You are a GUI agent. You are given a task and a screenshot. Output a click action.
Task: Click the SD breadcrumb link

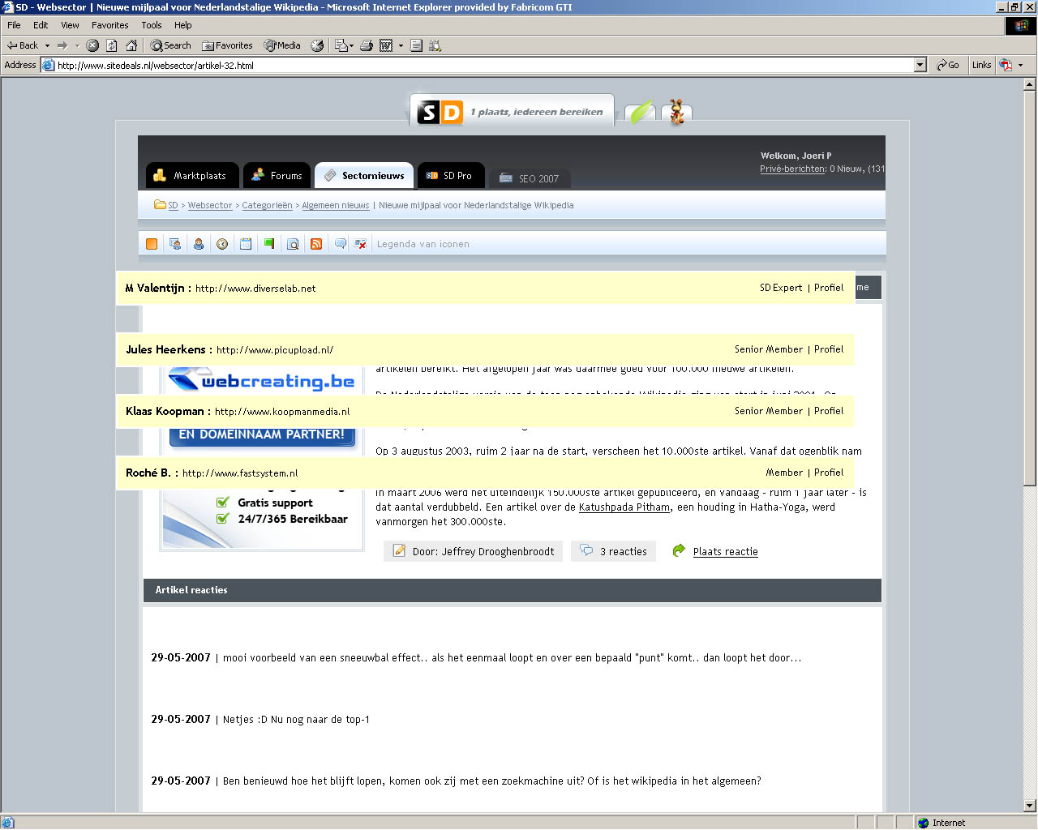click(x=173, y=205)
